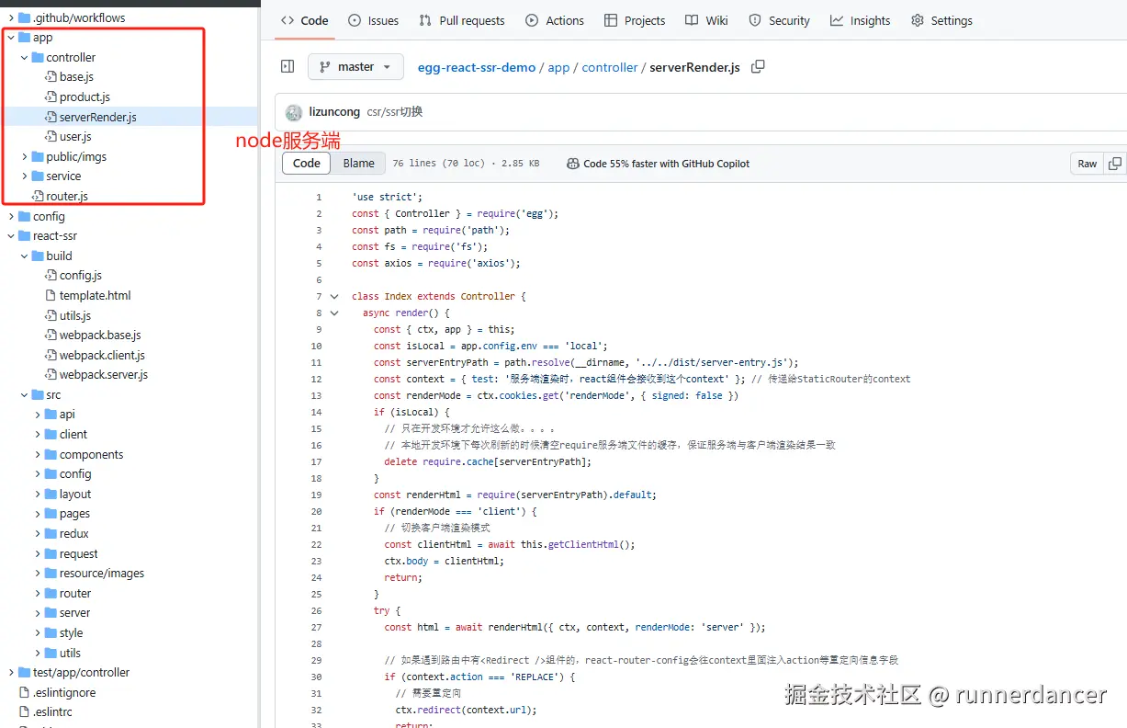Go to Pull requests tab
1127x728 pixels.
click(461, 20)
